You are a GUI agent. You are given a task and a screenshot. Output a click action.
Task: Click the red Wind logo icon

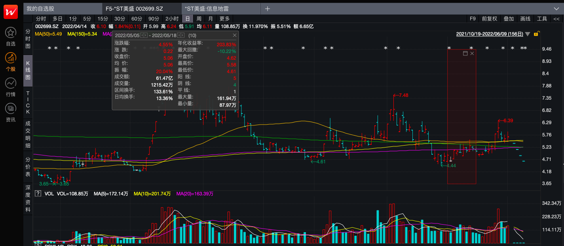[x=11, y=12]
